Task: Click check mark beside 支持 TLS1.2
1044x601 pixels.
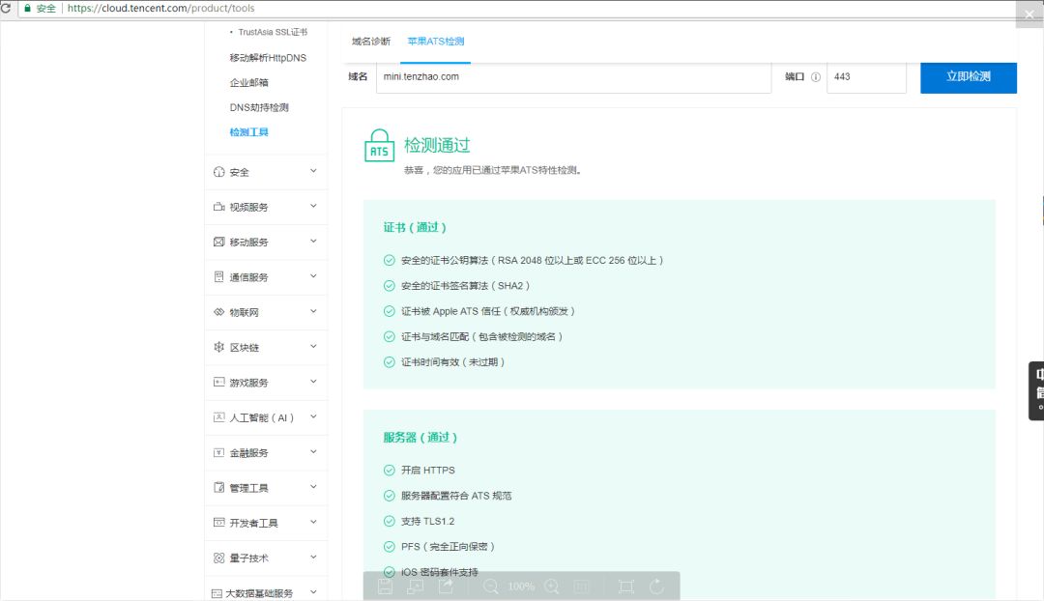Action: tap(390, 521)
